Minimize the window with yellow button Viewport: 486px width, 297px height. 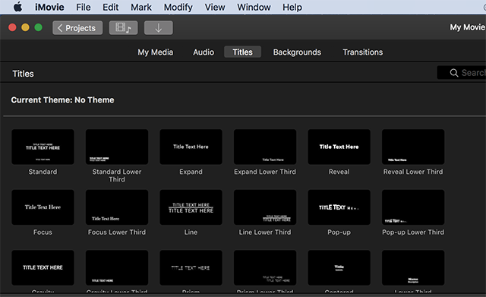click(25, 27)
